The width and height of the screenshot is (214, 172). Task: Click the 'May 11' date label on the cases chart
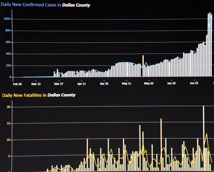tap(126, 83)
